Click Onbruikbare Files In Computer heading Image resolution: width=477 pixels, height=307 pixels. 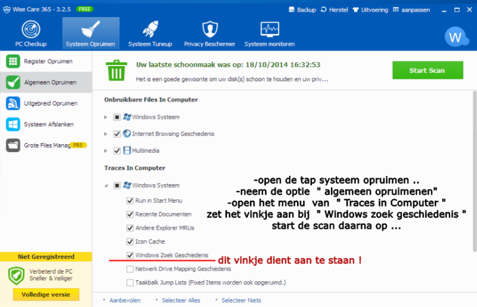pyautogui.click(x=151, y=100)
